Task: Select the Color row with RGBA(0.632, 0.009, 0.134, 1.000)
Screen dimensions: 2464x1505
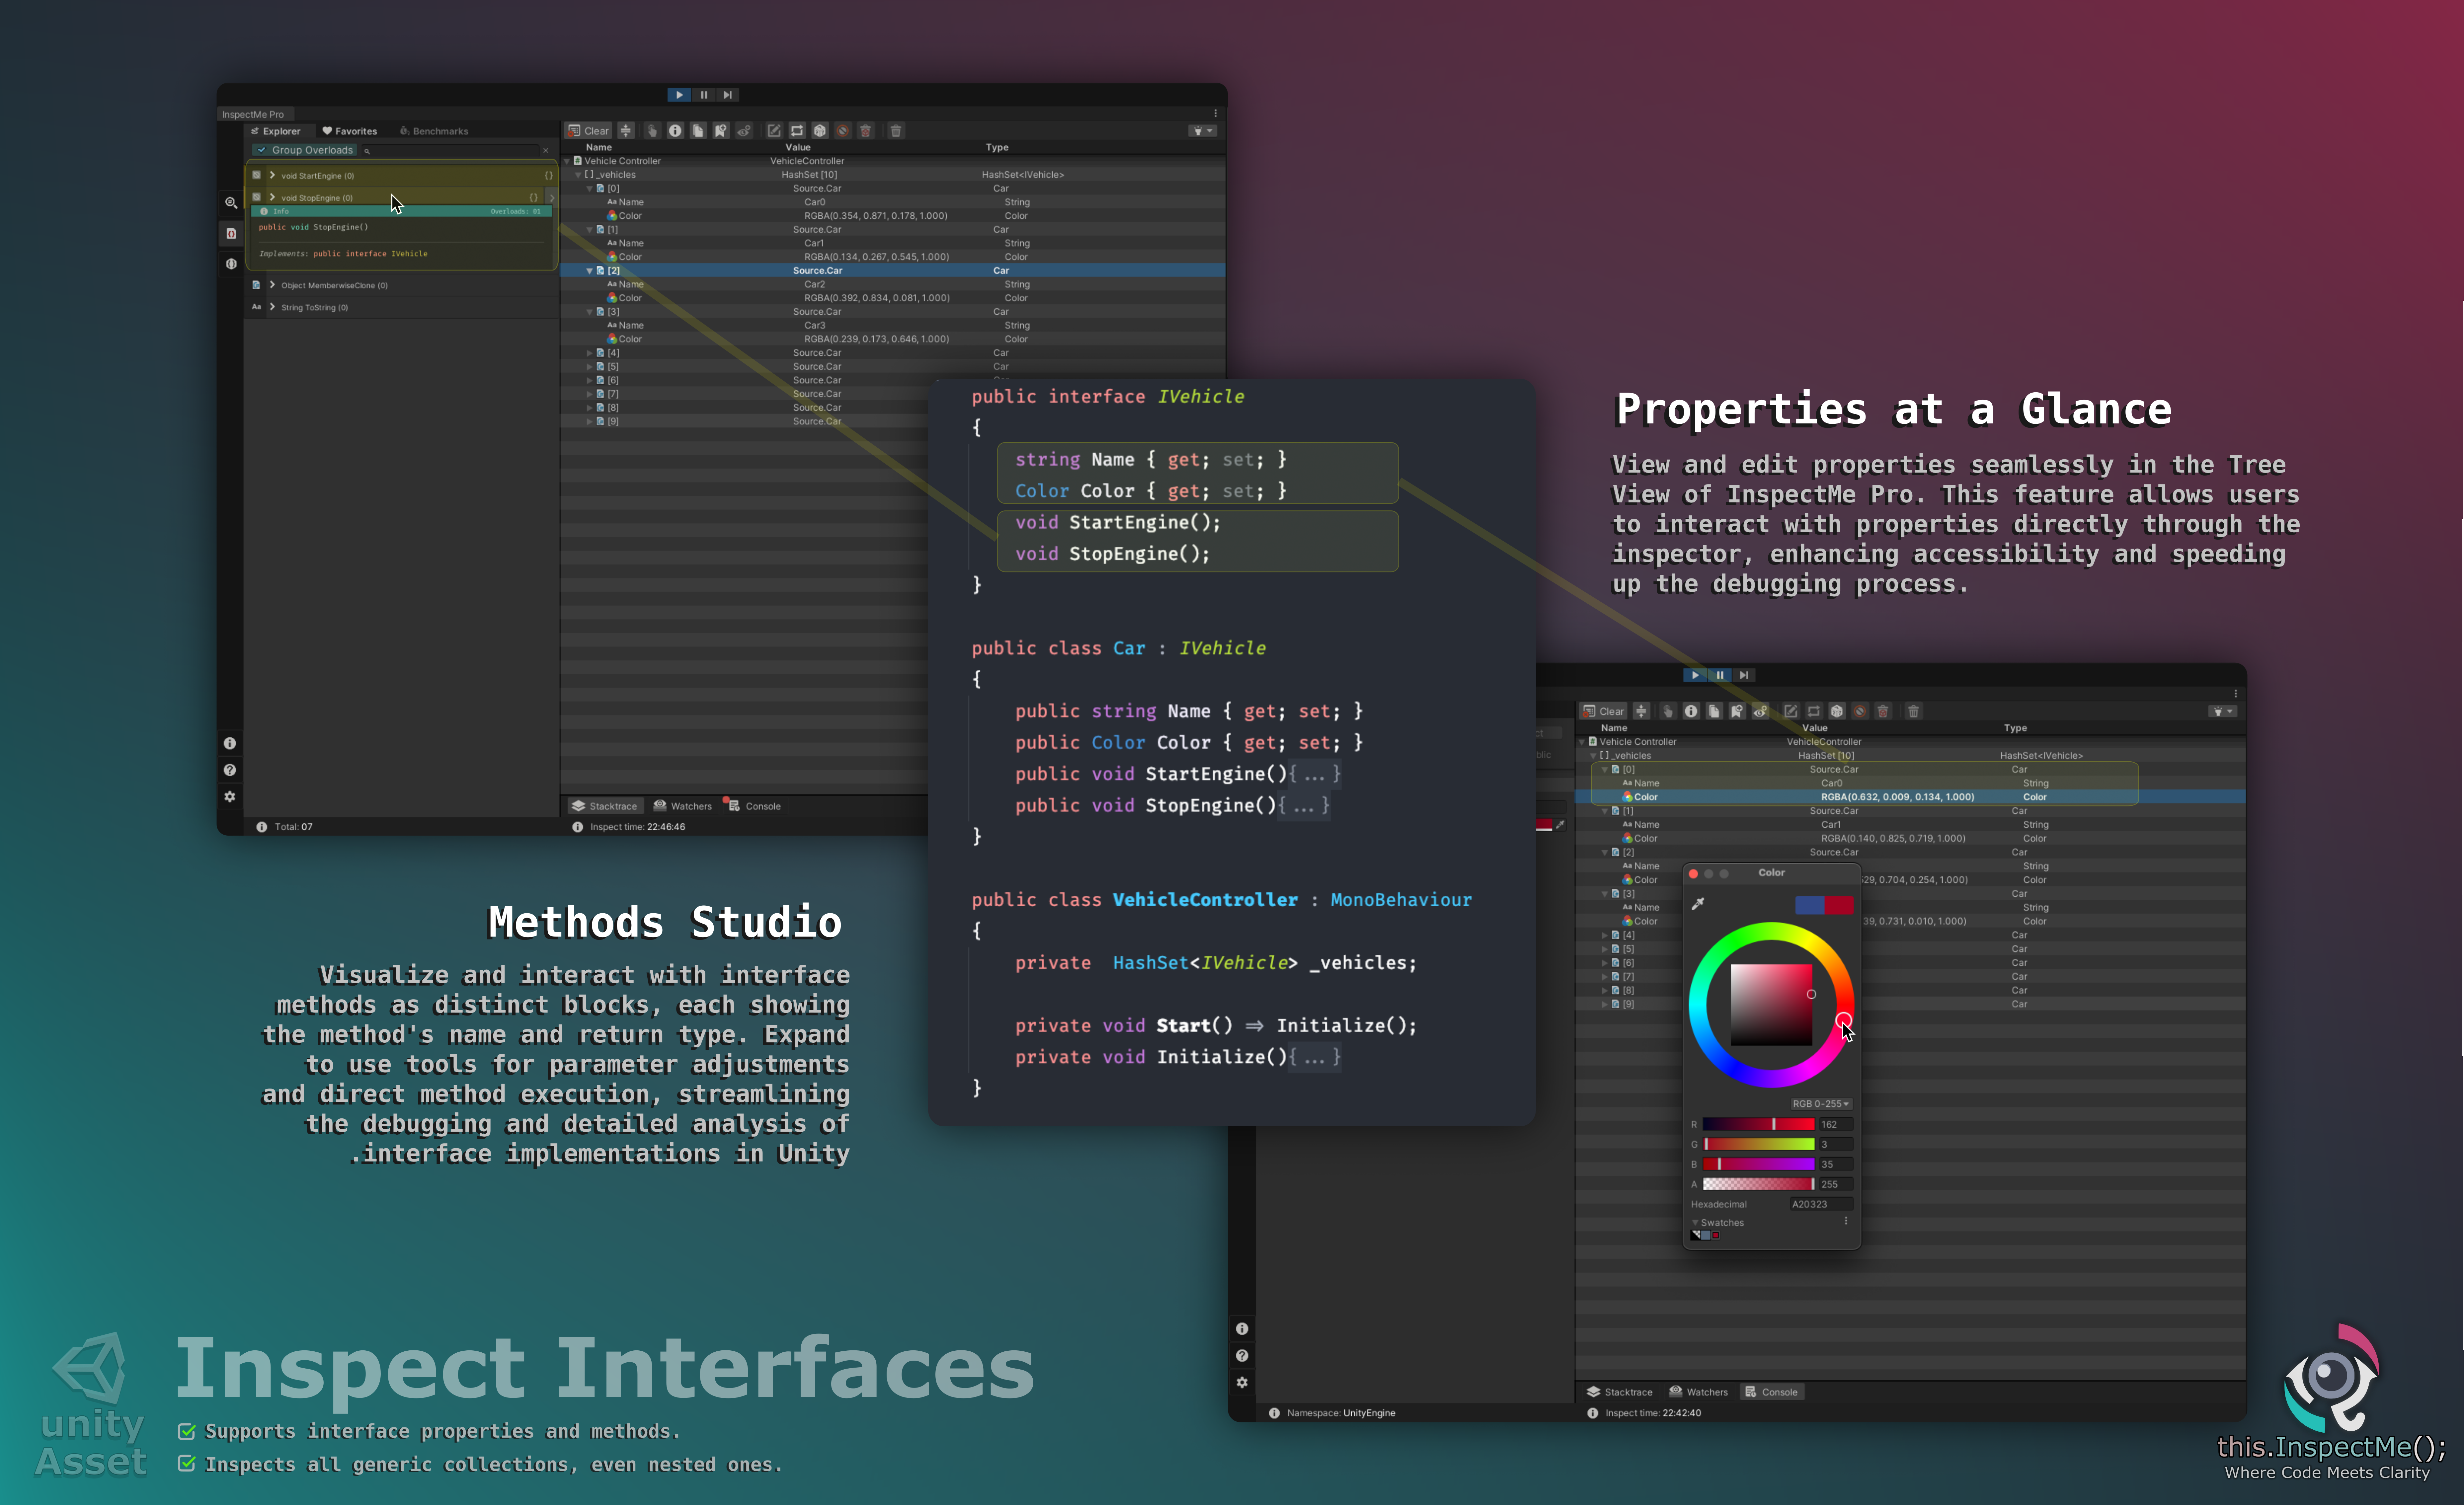Action: coord(1910,797)
